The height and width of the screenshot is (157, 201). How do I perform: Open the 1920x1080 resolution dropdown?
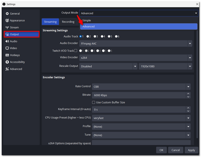(x=165, y=66)
